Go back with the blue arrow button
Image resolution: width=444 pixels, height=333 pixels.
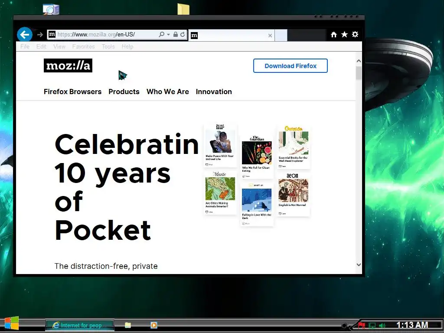pyautogui.click(x=25, y=35)
